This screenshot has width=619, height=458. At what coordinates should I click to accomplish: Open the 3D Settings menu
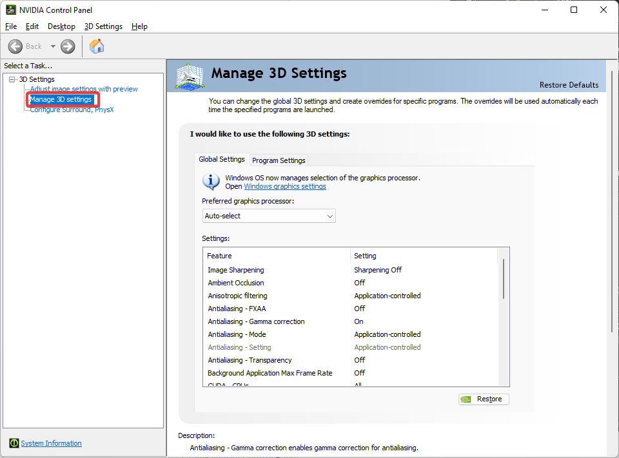pos(103,26)
